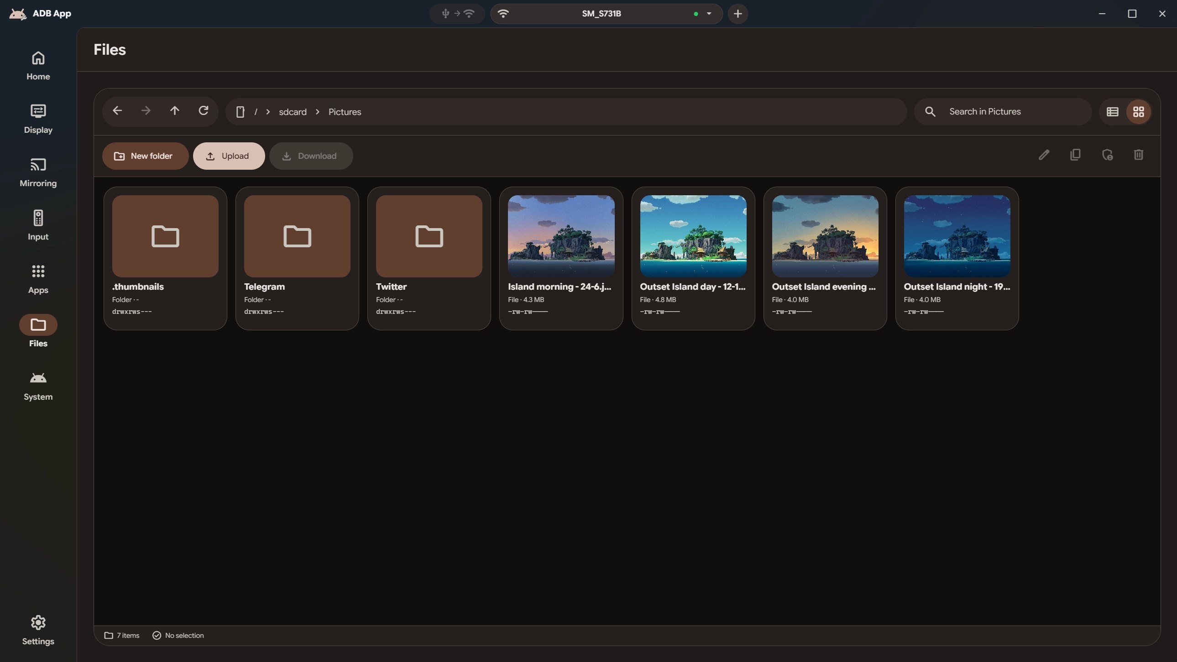Image resolution: width=1177 pixels, height=662 pixels.
Task: Select the Outset Island day image
Action: pos(693,258)
